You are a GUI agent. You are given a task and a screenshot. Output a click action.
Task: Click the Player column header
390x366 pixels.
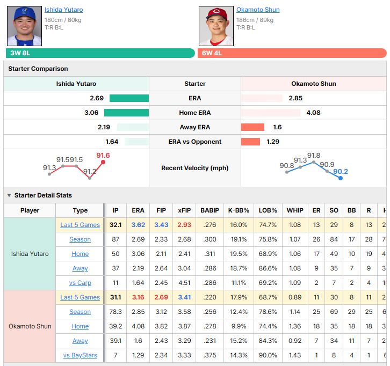coord(30,210)
